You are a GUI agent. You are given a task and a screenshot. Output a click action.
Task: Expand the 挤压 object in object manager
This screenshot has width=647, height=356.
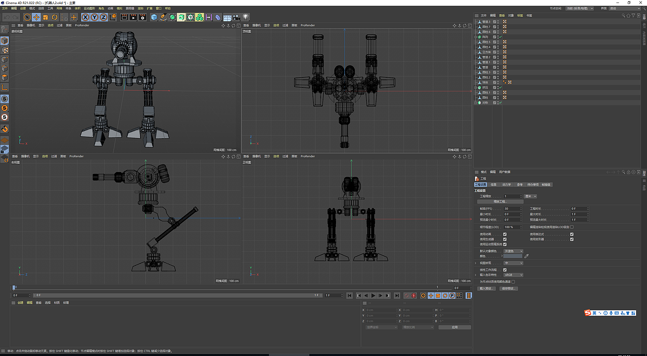point(476,87)
